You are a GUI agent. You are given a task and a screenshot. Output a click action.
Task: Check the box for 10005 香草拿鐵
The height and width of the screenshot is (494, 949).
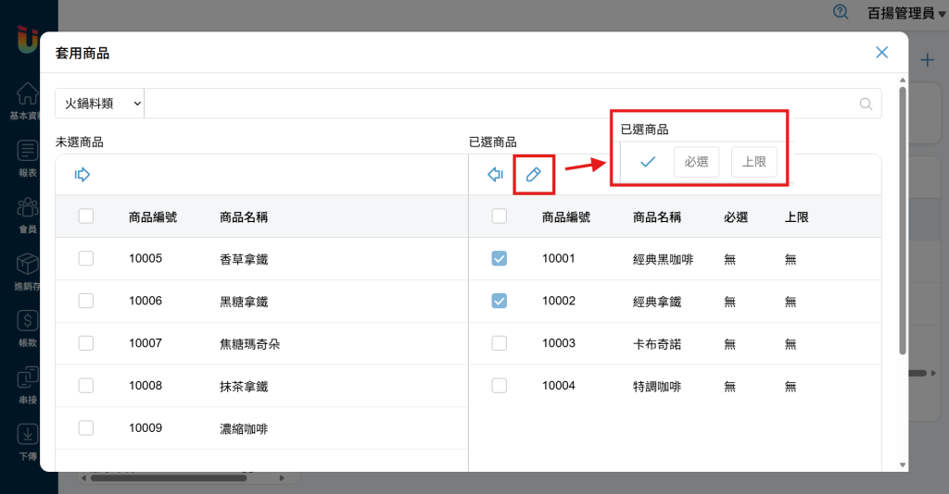point(86,259)
